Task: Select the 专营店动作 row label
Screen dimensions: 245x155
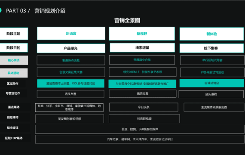Action: pyautogui.click(x=13, y=93)
